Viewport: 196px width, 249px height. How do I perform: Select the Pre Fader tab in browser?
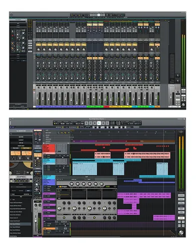click(16, 148)
